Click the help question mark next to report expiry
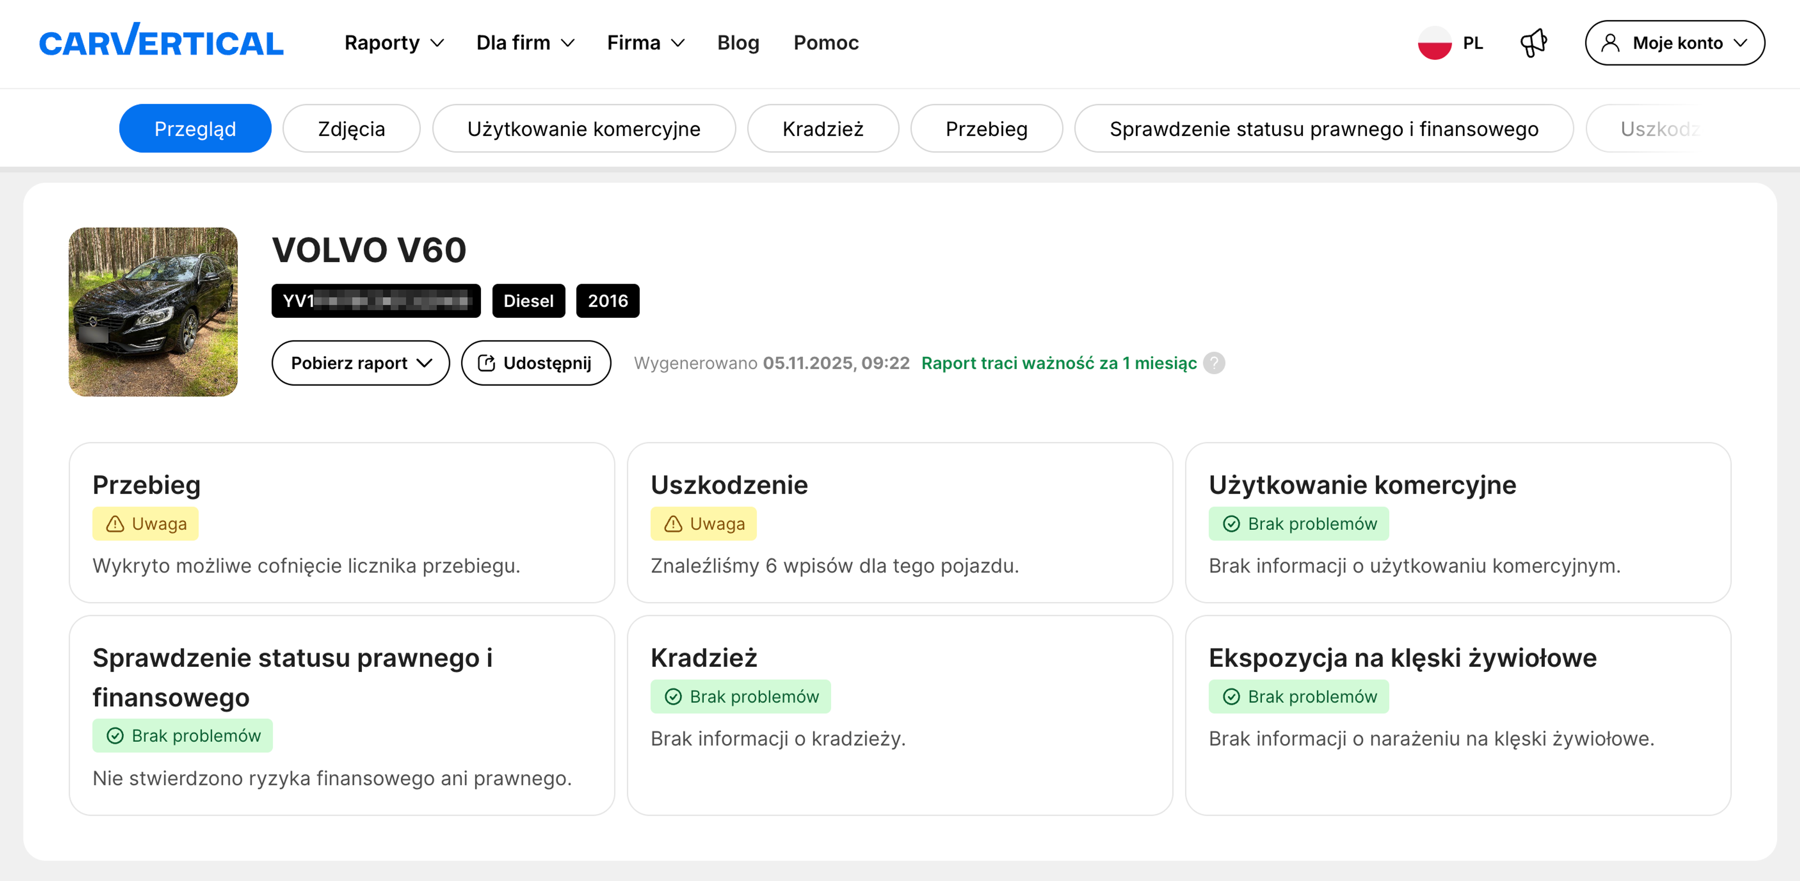Image resolution: width=1800 pixels, height=881 pixels. coord(1215,363)
